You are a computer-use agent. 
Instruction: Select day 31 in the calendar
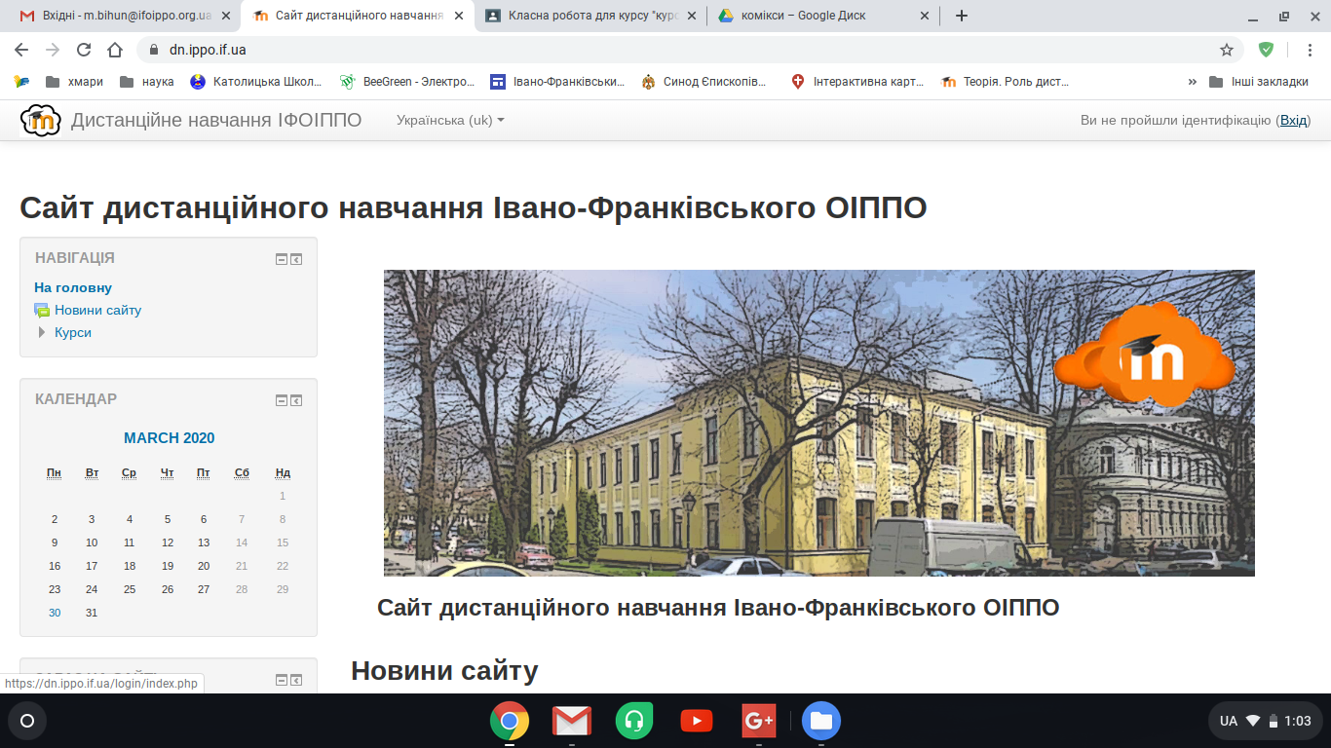pyautogui.click(x=92, y=613)
